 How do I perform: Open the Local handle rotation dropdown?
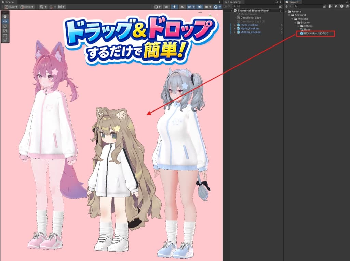(x=27, y=7)
